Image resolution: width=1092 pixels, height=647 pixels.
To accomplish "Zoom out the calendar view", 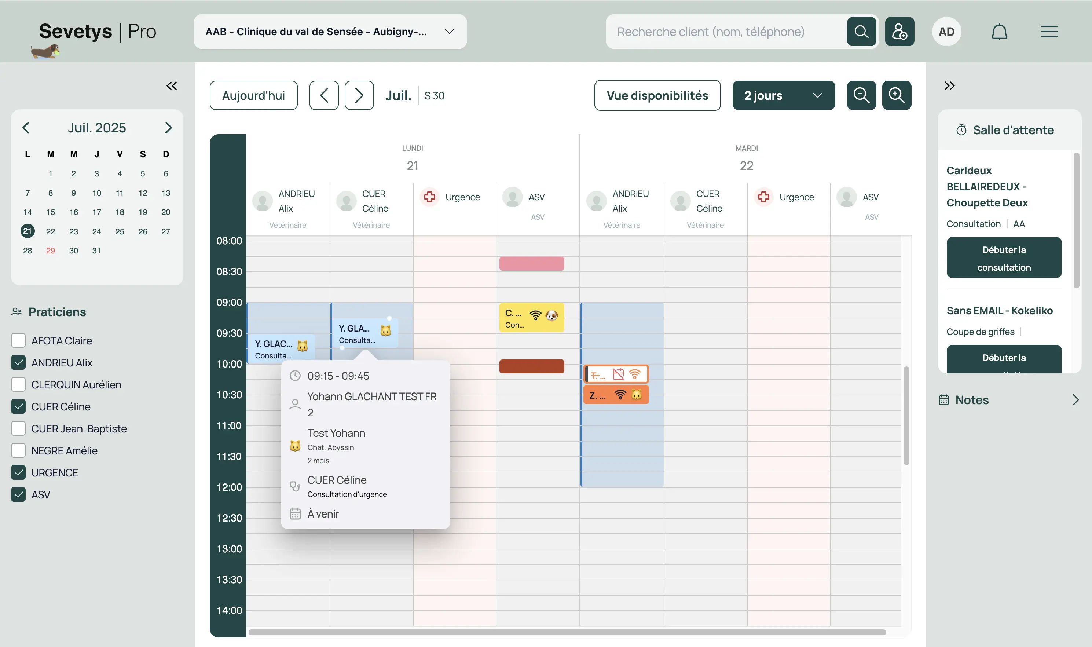I will pos(861,95).
